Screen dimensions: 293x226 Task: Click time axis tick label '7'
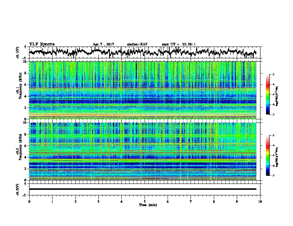pyautogui.click(x=191, y=202)
